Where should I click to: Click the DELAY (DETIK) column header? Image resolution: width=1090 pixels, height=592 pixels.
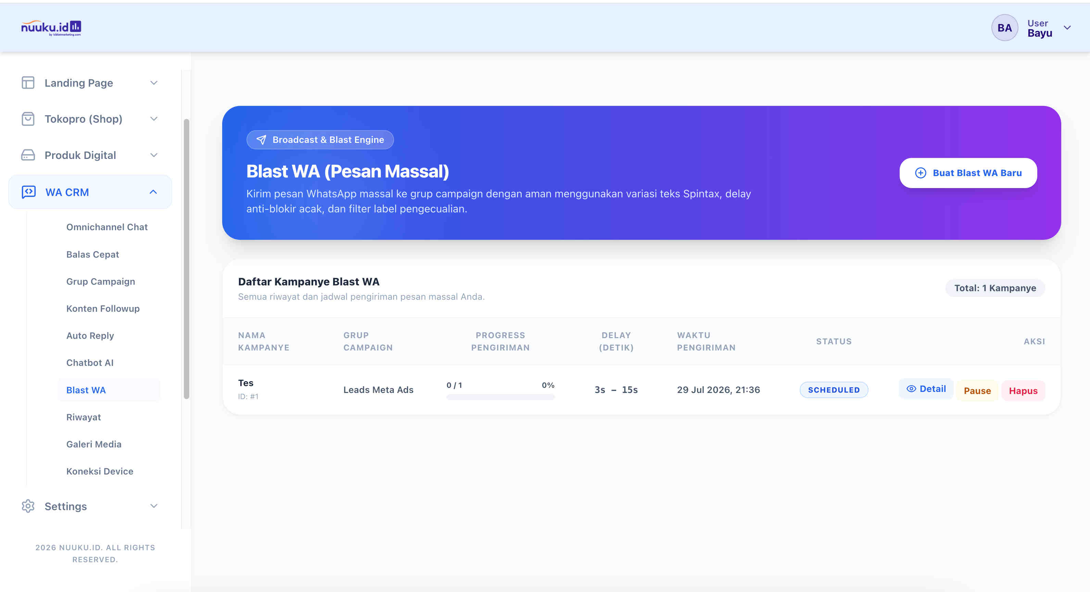(616, 341)
